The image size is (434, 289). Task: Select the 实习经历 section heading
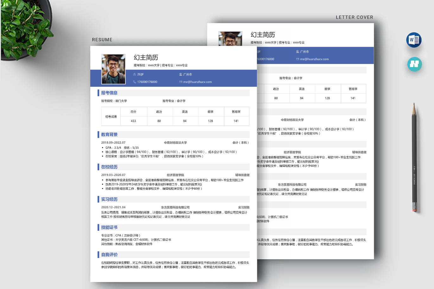[109, 199]
